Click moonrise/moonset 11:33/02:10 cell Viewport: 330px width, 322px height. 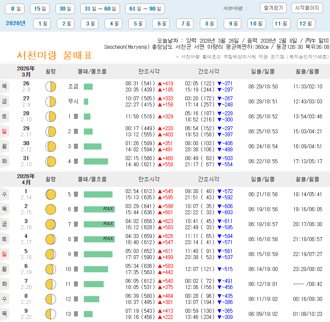tap(307, 87)
